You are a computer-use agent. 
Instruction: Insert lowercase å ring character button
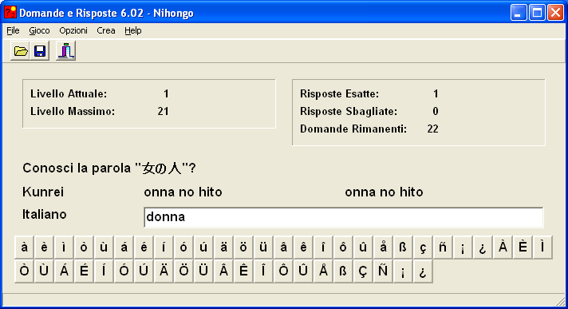tap(383, 248)
